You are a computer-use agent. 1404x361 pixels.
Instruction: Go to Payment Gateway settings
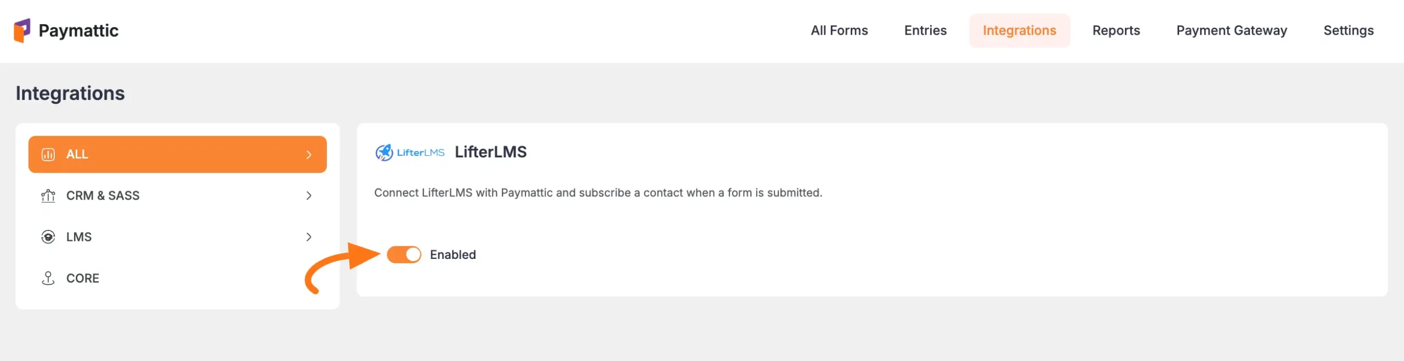click(x=1232, y=30)
